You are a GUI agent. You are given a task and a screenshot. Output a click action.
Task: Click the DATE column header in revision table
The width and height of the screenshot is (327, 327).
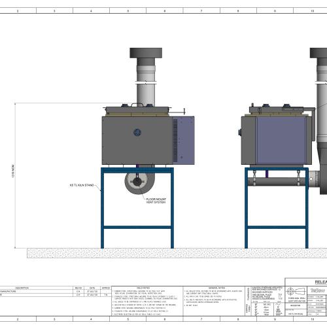click(x=92, y=288)
